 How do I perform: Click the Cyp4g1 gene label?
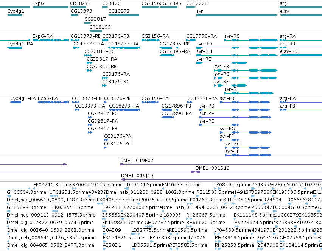(x=16, y=11)
